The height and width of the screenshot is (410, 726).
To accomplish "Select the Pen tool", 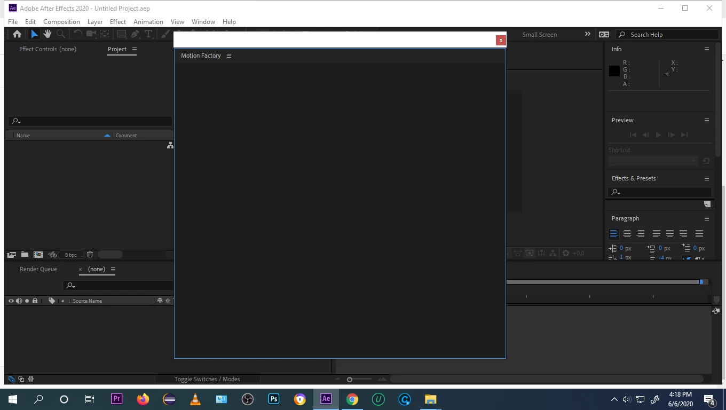I will coord(136,34).
